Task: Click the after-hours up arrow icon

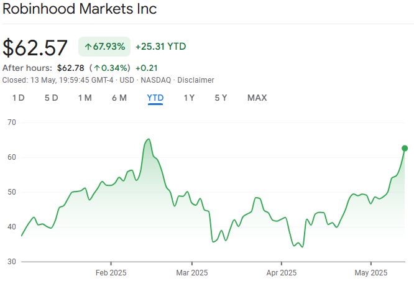Action: click(97, 68)
